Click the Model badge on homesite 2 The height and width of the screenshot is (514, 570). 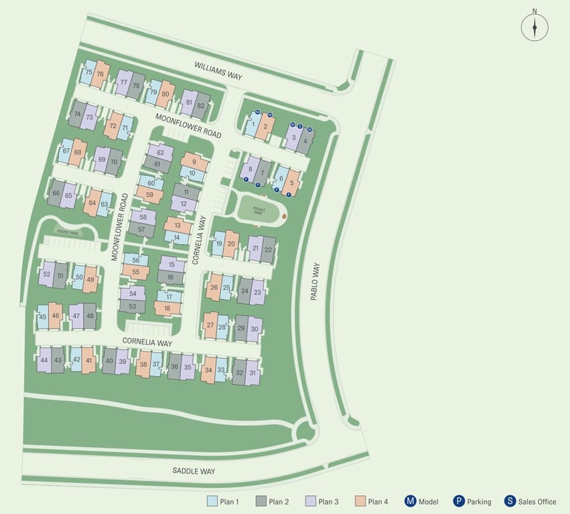pyautogui.click(x=270, y=114)
